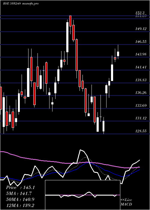Select the 141.41 price level label

[141, 67]
